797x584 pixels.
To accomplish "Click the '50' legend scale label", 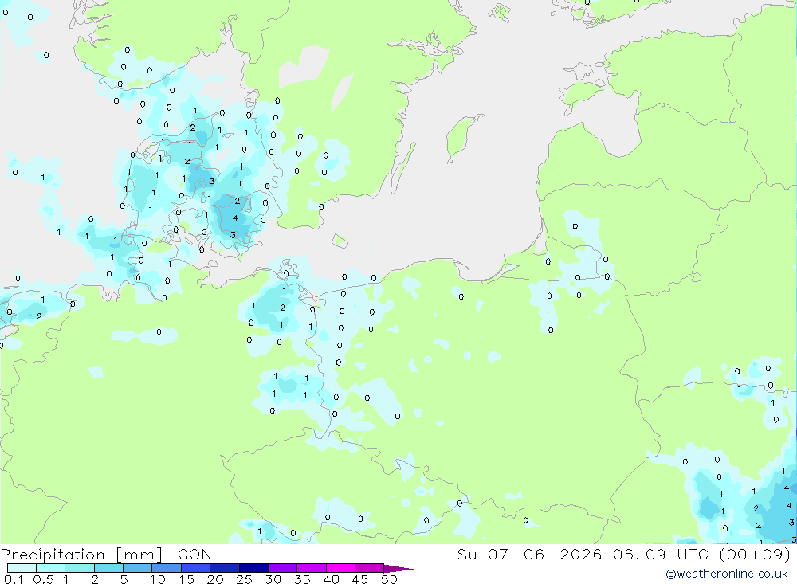I will [x=389, y=579].
